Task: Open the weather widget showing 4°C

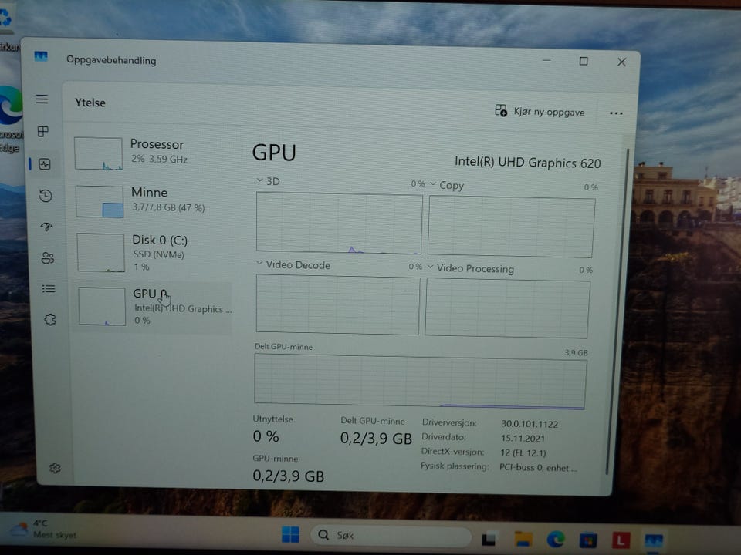Action: click(x=45, y=529)
